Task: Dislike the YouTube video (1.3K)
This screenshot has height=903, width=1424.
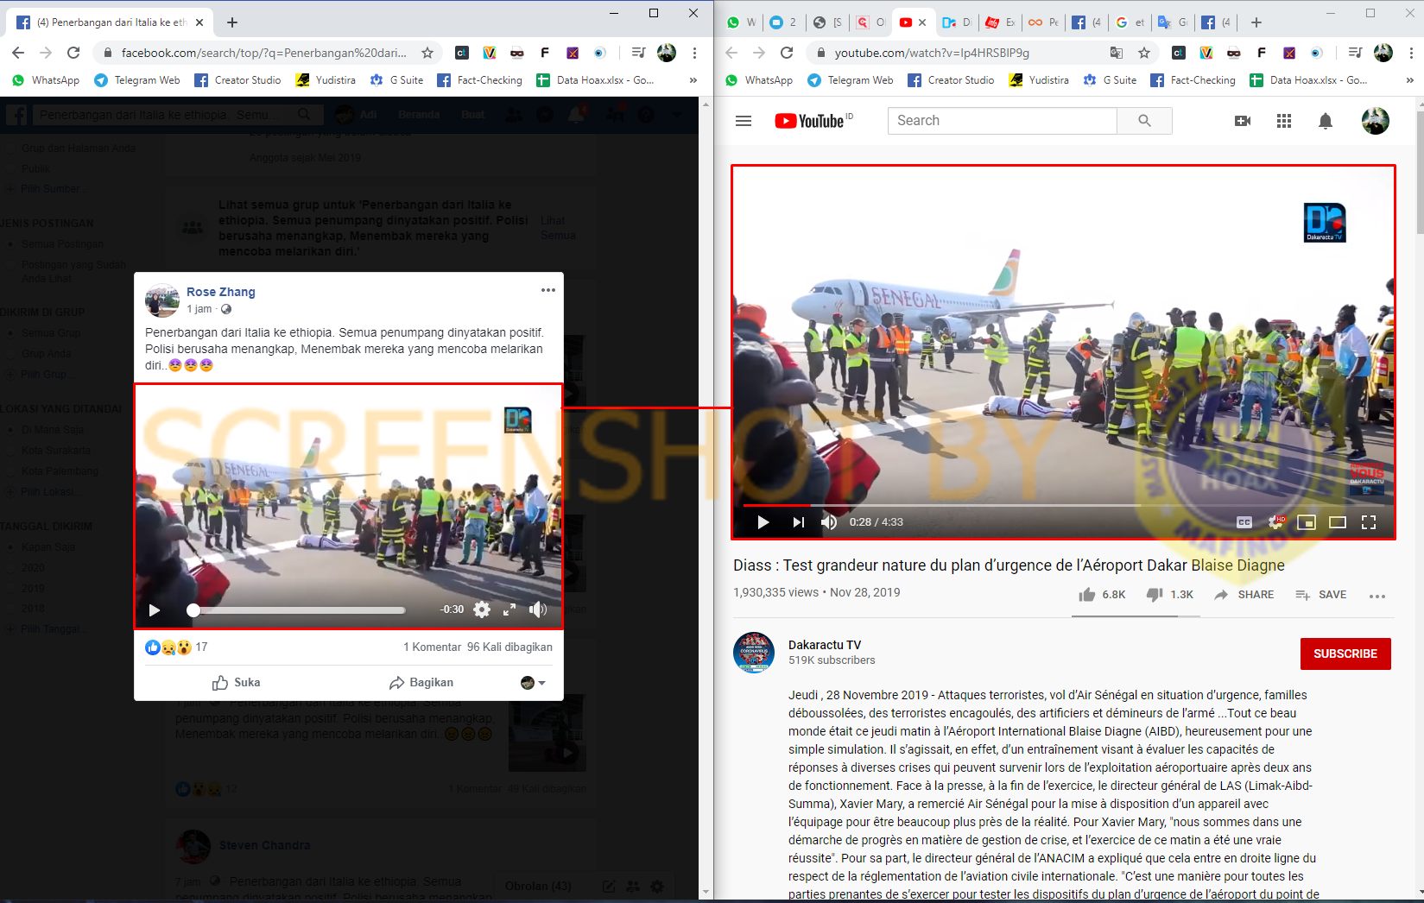Action: pyautogui.click(x=1169, y=595)
